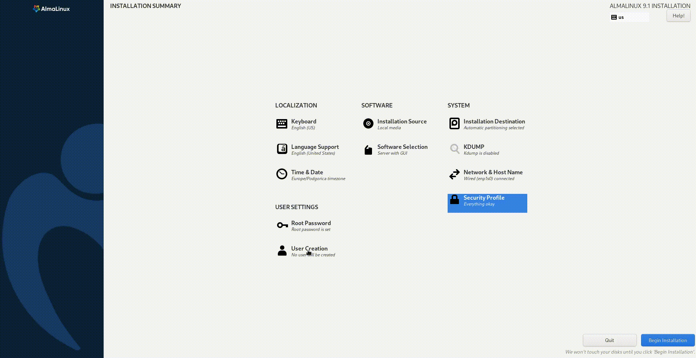This screenshot has width=696, height=358.
Task: Click the AlmaLinux logo in sidebar
Action: pyautogui.click(x=51, y=9)
